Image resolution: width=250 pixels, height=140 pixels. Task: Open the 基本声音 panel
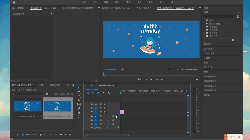tap(208, 49)
